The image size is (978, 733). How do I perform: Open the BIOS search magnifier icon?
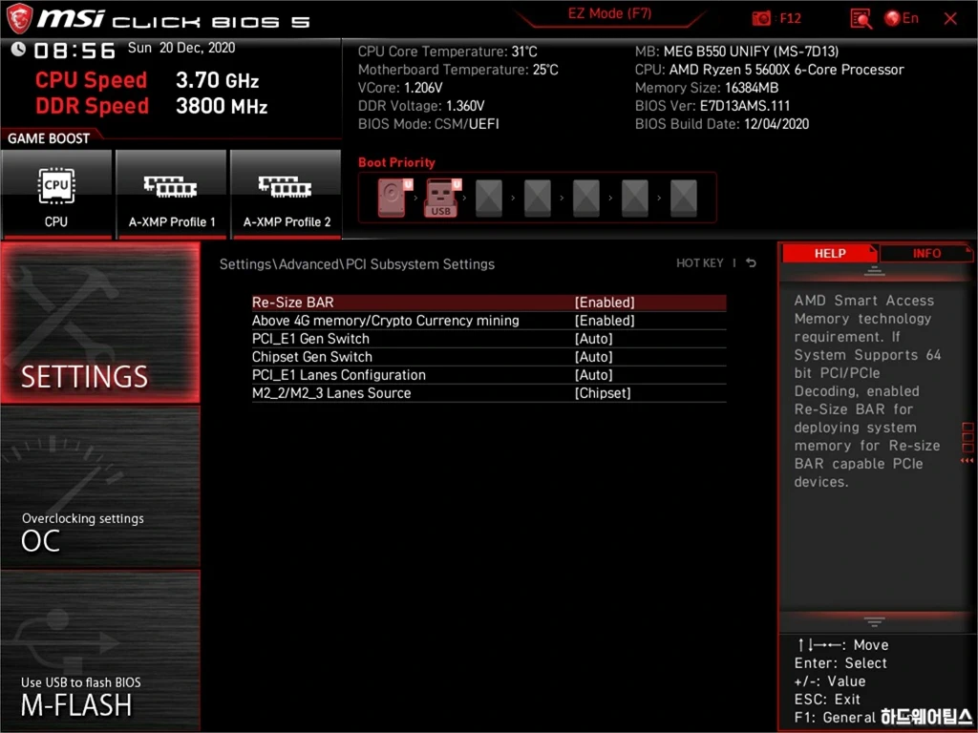861,19
